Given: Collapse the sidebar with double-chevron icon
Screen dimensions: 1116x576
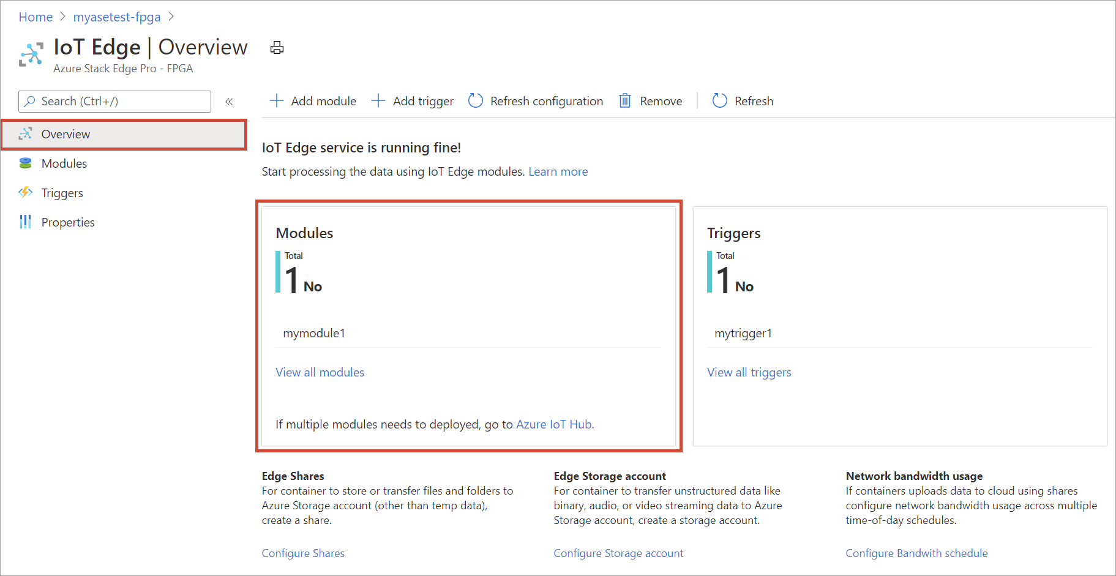Looking at the screenshot, I should pyautogui.click(x=229, y=102).
